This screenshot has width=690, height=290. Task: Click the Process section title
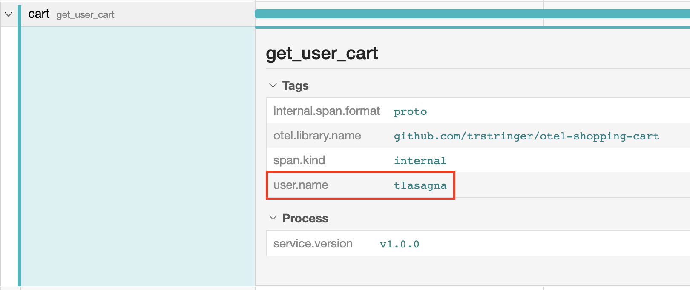(x=305, y=219)
